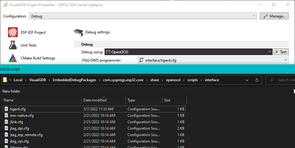Select ESP-IDF Project in sidebar
This screenshot has width=295, height=148.
(x=33, y=32)
